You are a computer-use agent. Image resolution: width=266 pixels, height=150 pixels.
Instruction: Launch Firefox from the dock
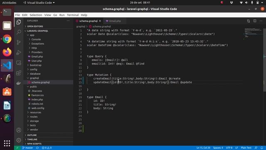pyautogui.click(x=7, y=52)
